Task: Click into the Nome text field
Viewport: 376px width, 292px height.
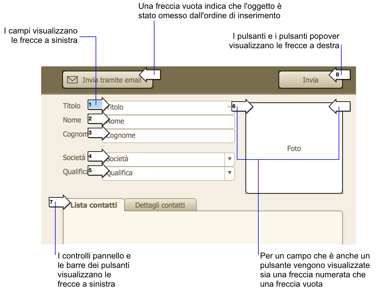Action: [171, 121]
